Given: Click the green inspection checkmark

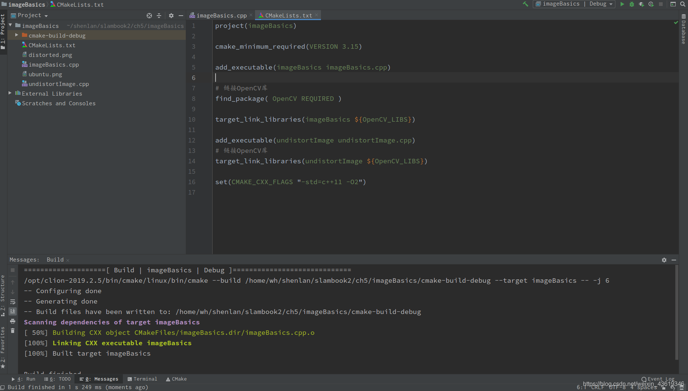Looking at the screenshot, I should coord(676,23).
